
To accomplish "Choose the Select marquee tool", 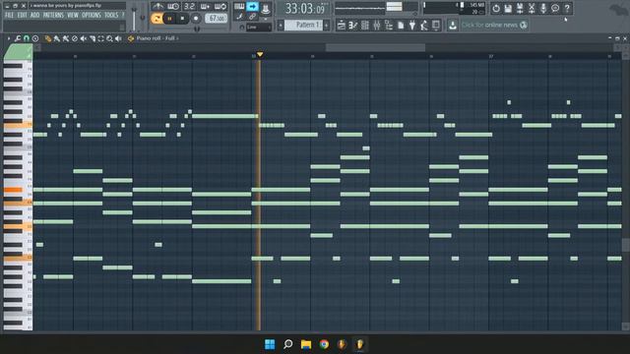I will click(x=100, y=38).
